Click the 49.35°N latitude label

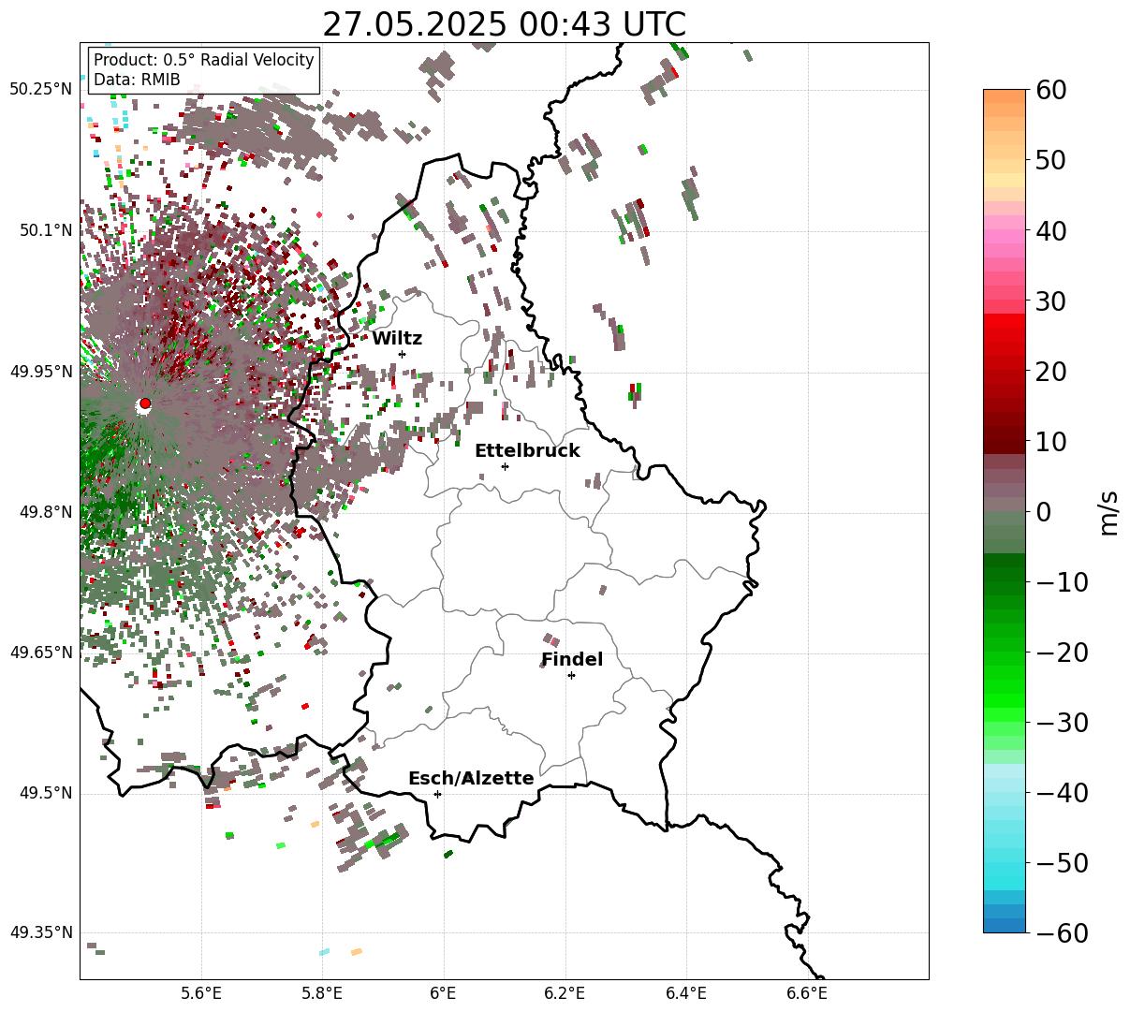coord(40,932)
